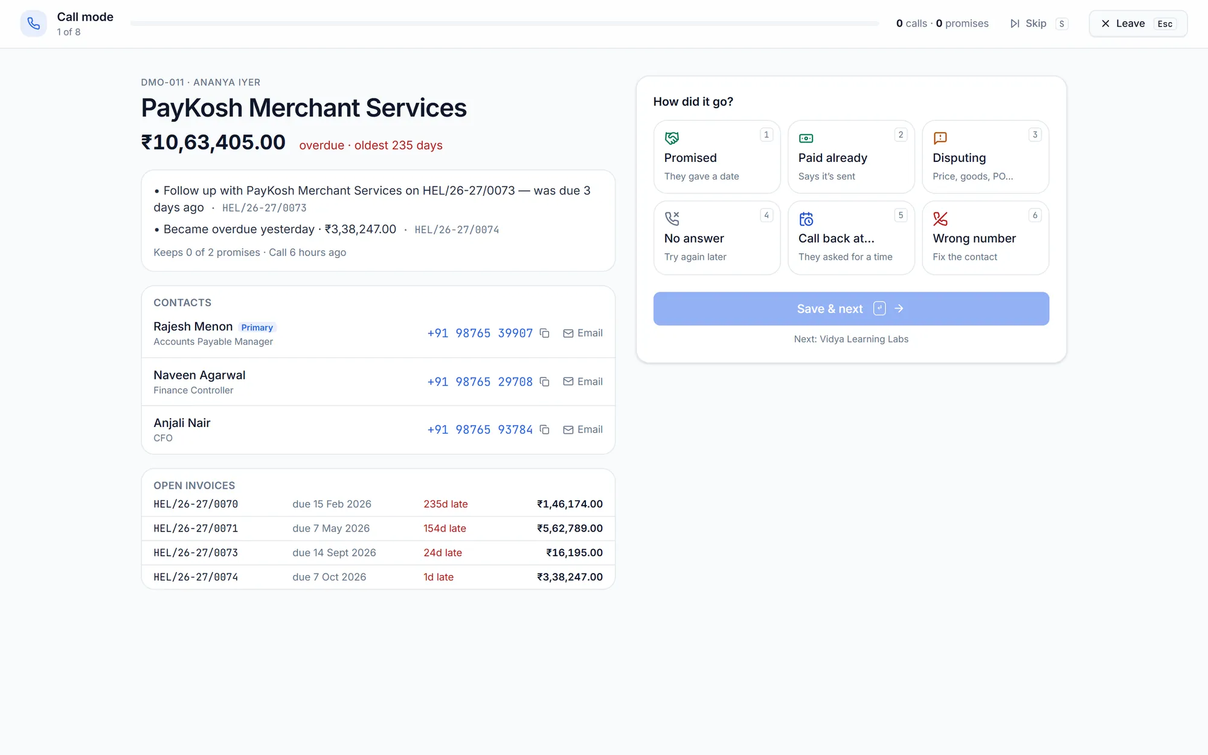
Task: Choose Call back at... outcome
Action: [851, 238]
